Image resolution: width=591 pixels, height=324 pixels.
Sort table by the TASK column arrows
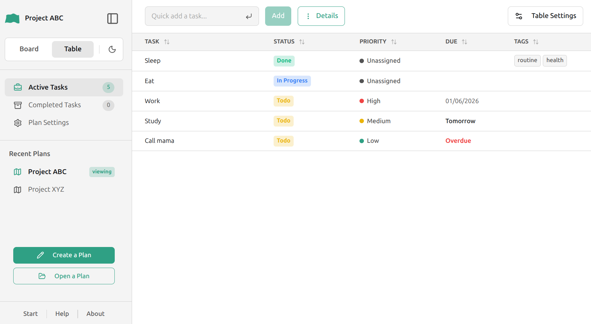(167, 42)
